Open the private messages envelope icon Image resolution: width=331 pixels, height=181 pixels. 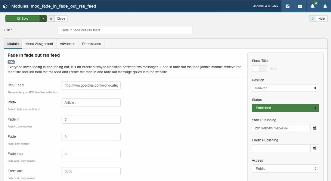tap(300, 6)
